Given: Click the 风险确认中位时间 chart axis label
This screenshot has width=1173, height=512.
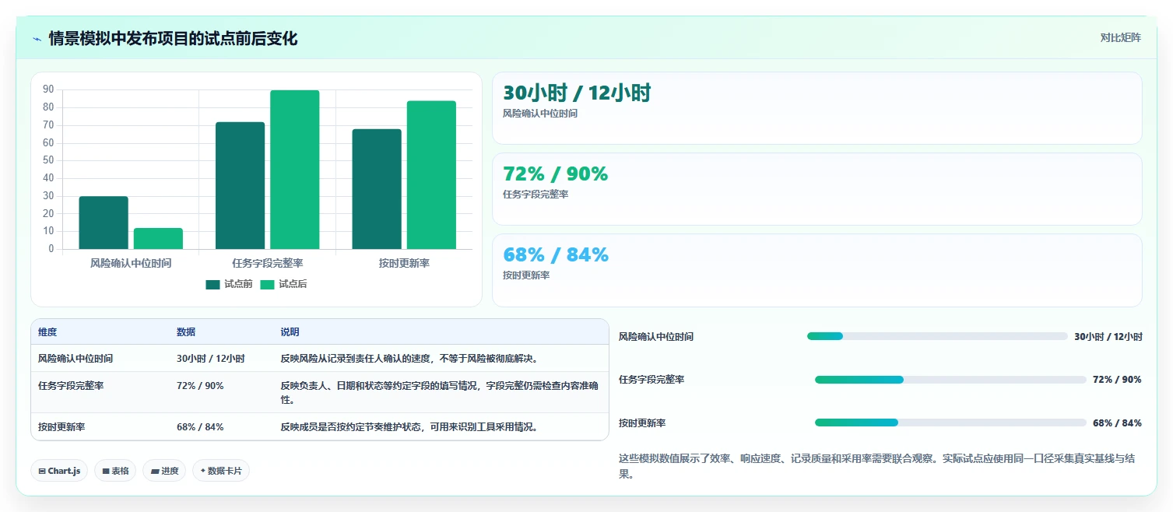Looking at the screenshot, I should point(131,263).
